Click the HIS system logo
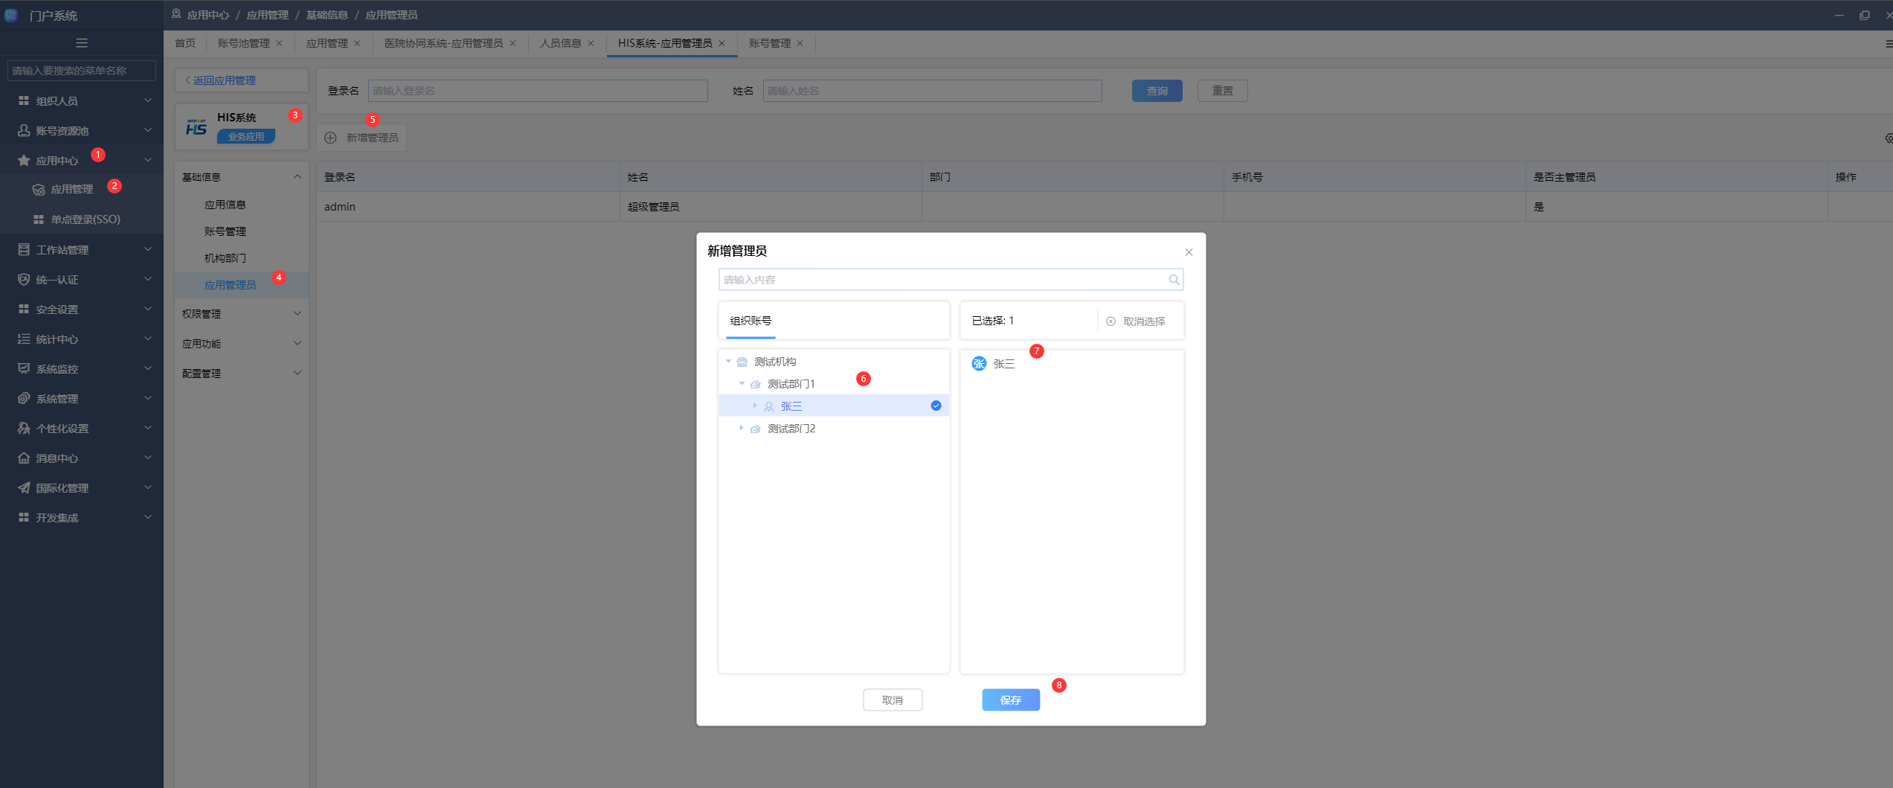1893x788 pixels. pyautogui.click(x=196, y=127)
